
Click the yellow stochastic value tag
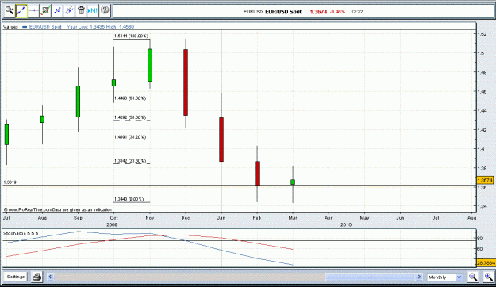point(486,263)
